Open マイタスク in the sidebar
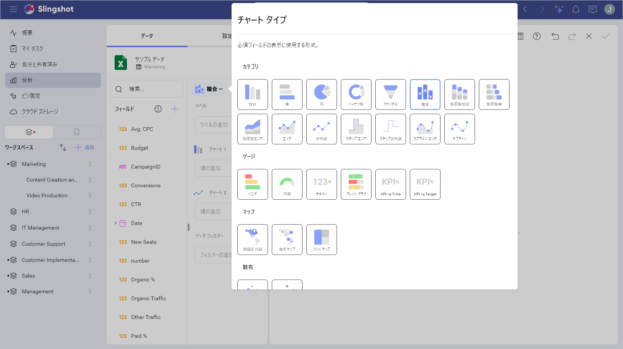This screenshot has height=349, width=623. (x=53, y=49)
